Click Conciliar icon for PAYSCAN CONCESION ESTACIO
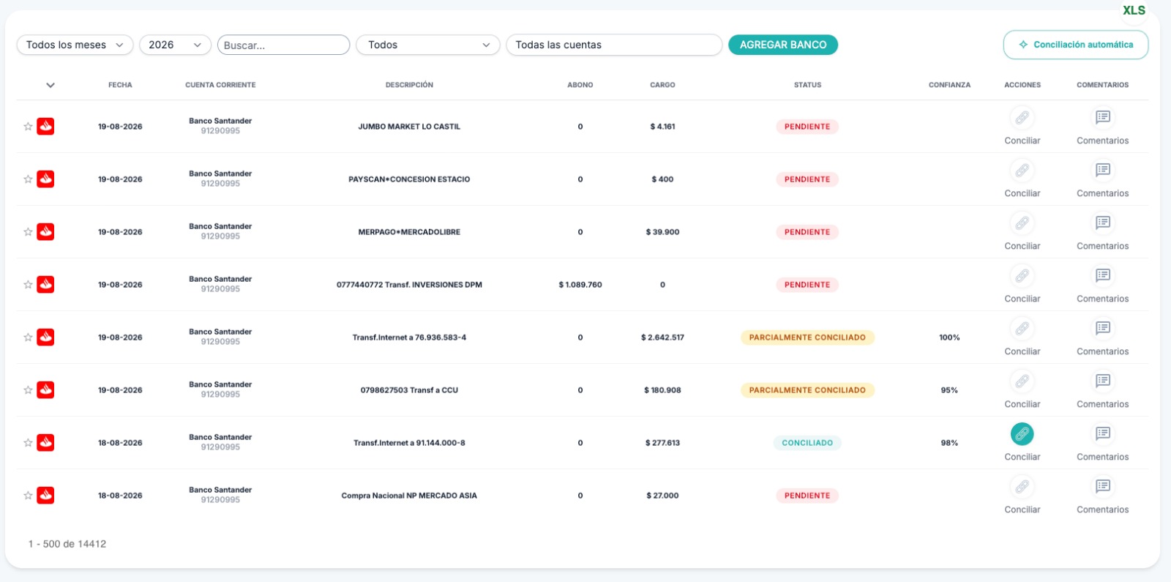1171x582 pixels. 1022,171
